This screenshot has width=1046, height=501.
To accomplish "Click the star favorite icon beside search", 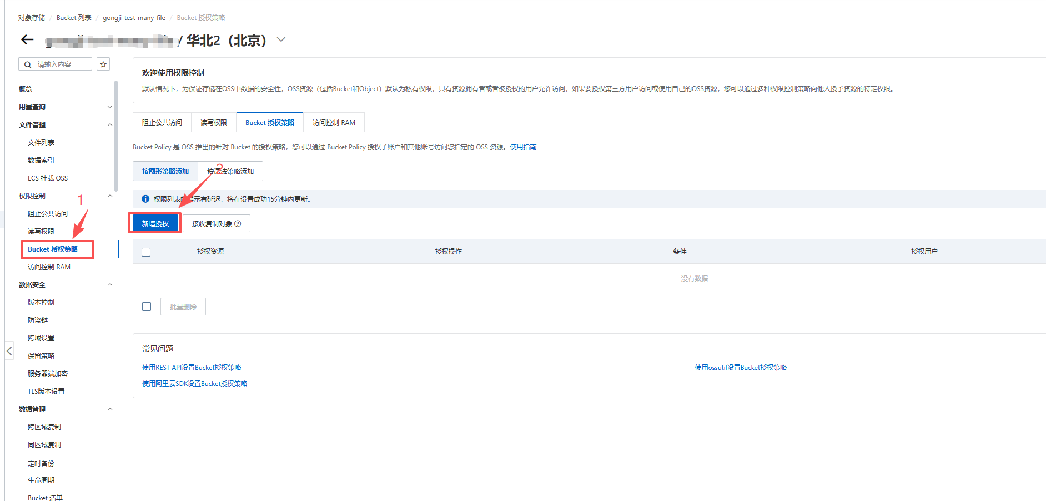I will 103,64.
